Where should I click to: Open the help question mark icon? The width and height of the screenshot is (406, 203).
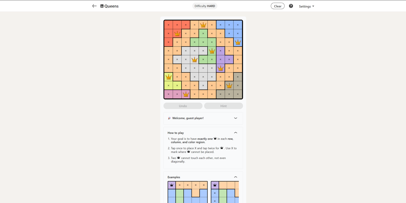click(x=291, y=6)
